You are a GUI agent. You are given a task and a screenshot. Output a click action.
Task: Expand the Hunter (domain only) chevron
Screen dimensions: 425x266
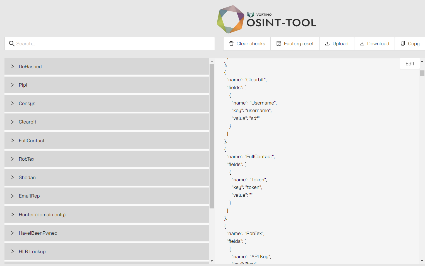point(13,215)
